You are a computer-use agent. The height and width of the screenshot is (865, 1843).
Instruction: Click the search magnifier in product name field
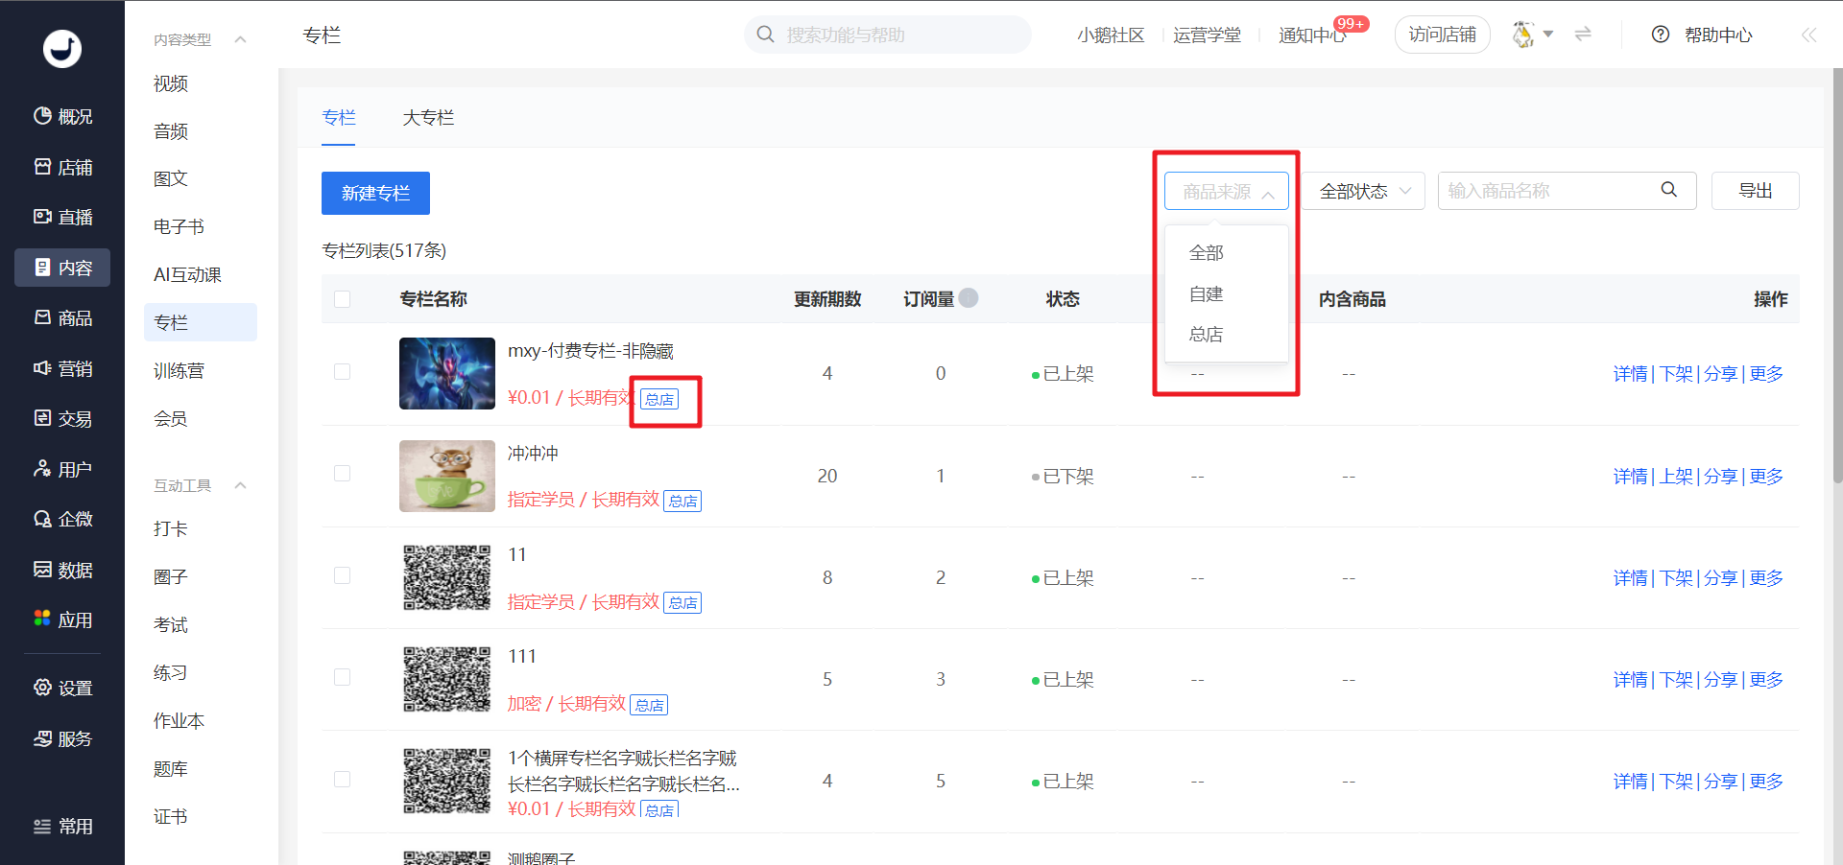(x=1669, y=190)
